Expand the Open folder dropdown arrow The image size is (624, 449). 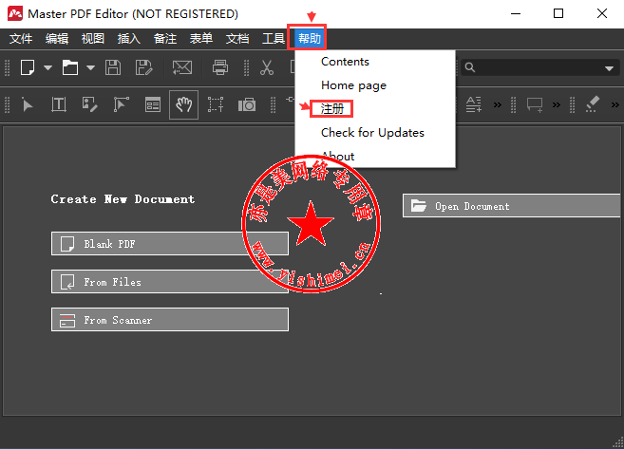91,67
